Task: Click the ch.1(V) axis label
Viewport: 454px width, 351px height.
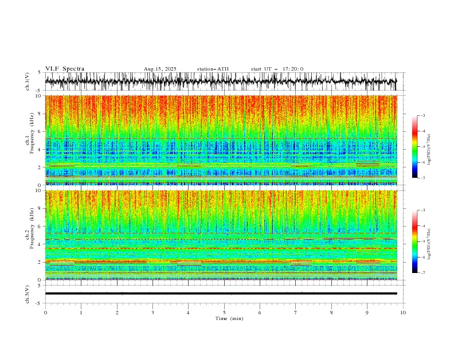Action: coord(28,81)
